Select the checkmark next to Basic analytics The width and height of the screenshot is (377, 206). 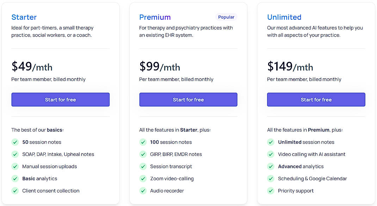[15, 179]
